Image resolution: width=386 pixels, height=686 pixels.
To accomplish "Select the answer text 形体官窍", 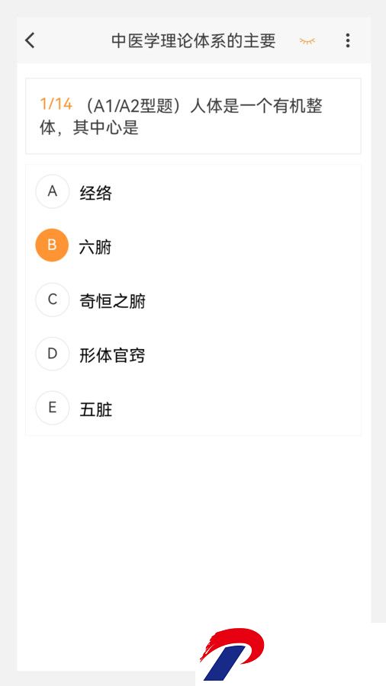I will [x=112, y=356].
